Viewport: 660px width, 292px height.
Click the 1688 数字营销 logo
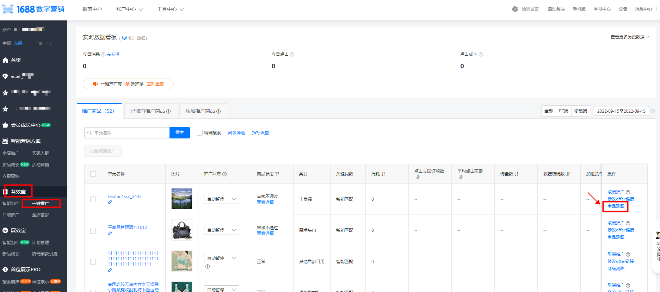(x=33, y=9)
